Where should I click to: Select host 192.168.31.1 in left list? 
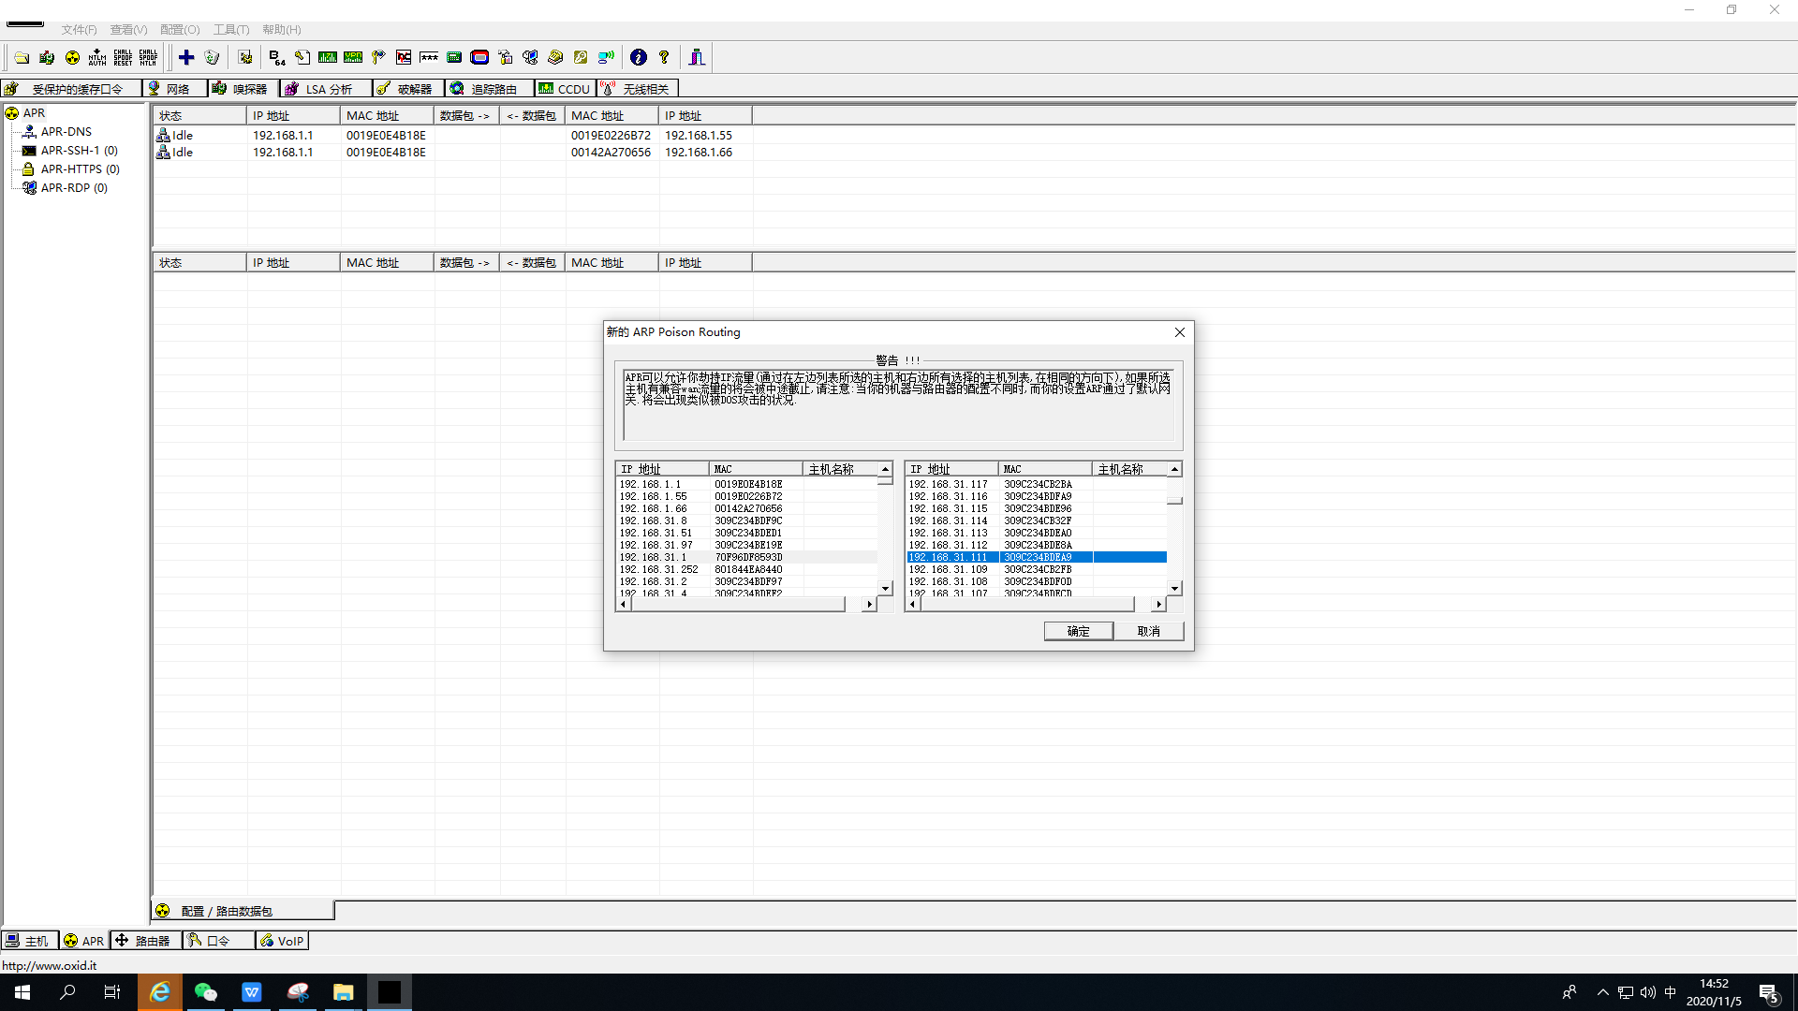653,558
